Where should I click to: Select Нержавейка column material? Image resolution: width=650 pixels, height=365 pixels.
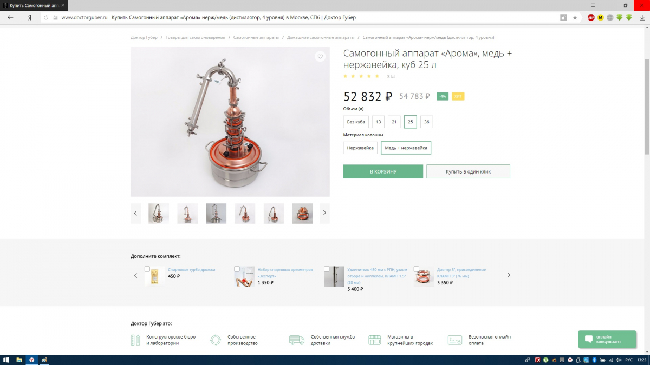[x=360, y=148]
